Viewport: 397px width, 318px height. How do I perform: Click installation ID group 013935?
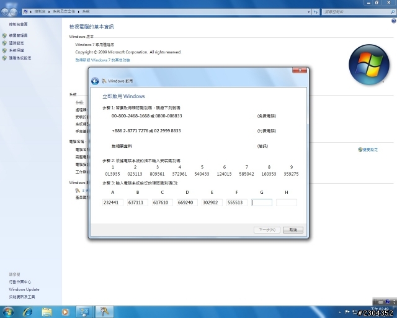112,174
